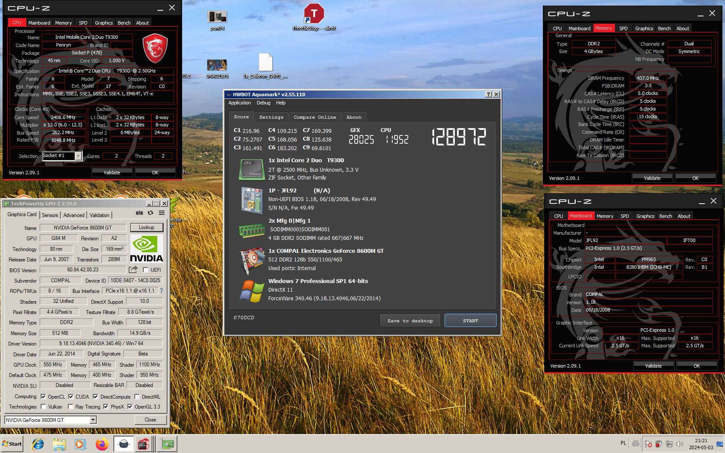The width and height of the screenshot is (725, 453).
Task: Click the Aquamark title bar help button
Action: [489, 94]
